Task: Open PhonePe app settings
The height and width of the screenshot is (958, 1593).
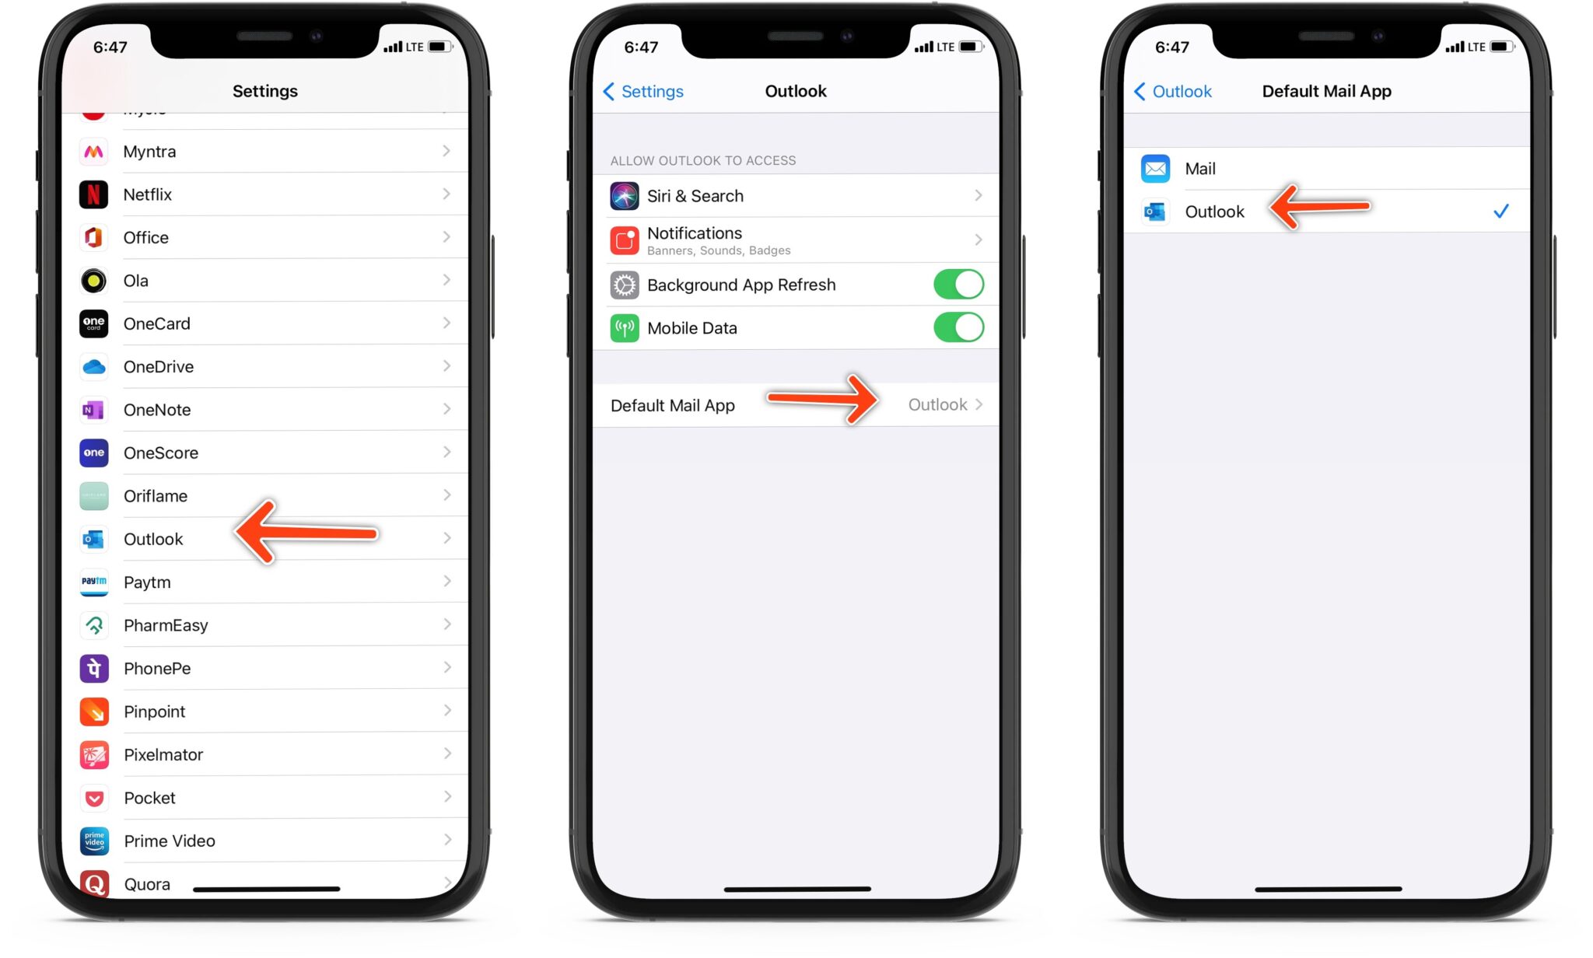Action: click(261, 668)
